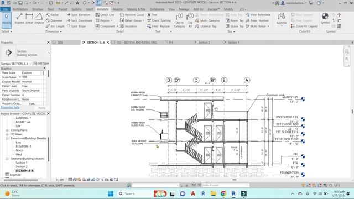Add a Tread Number annotation
The width and height of the screenshot is (354, 199).
257,20
